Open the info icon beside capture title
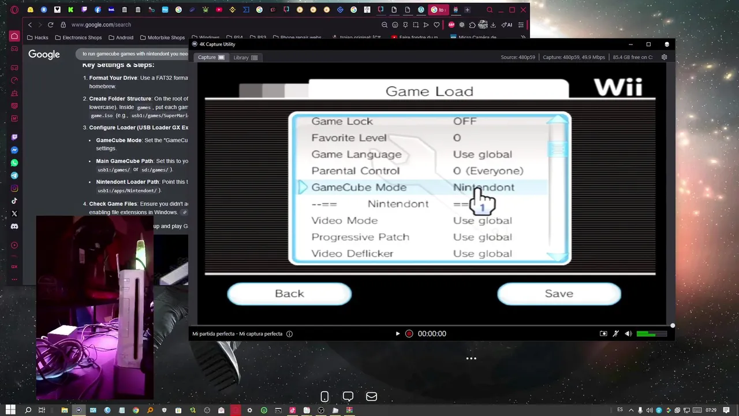The image size is (739, 416). tap(289, 333)
